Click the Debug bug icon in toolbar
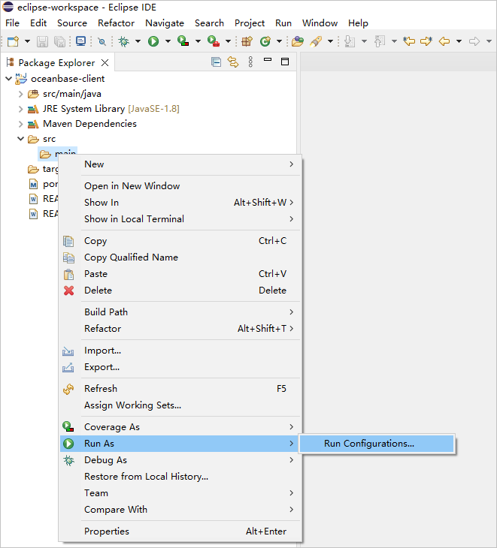This screenshot has width=497, height=548. coord(123,41)
